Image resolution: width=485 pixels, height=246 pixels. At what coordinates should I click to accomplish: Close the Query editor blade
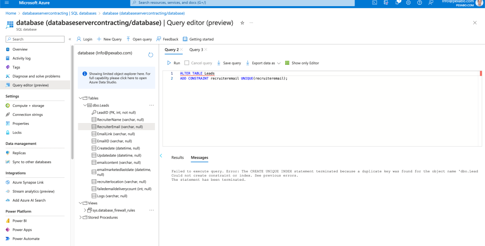475,23
